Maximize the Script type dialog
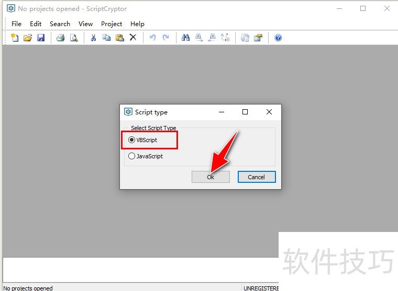This screenshot has height=291, width=398. pos(245,112)
